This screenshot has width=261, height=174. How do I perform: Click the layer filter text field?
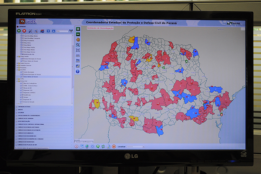(62, 31)
